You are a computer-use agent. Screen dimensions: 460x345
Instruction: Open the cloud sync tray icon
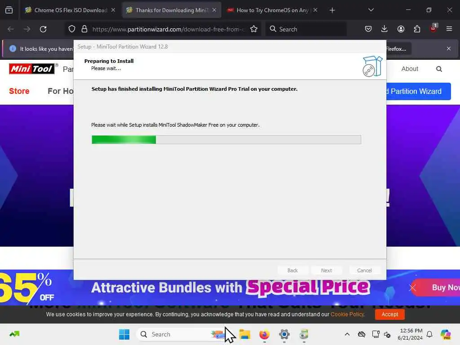point(362,334)
